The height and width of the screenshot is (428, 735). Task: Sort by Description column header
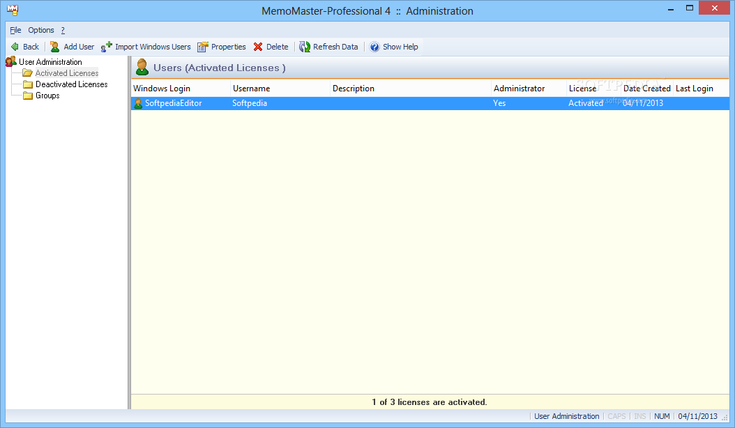coord(411,89)
